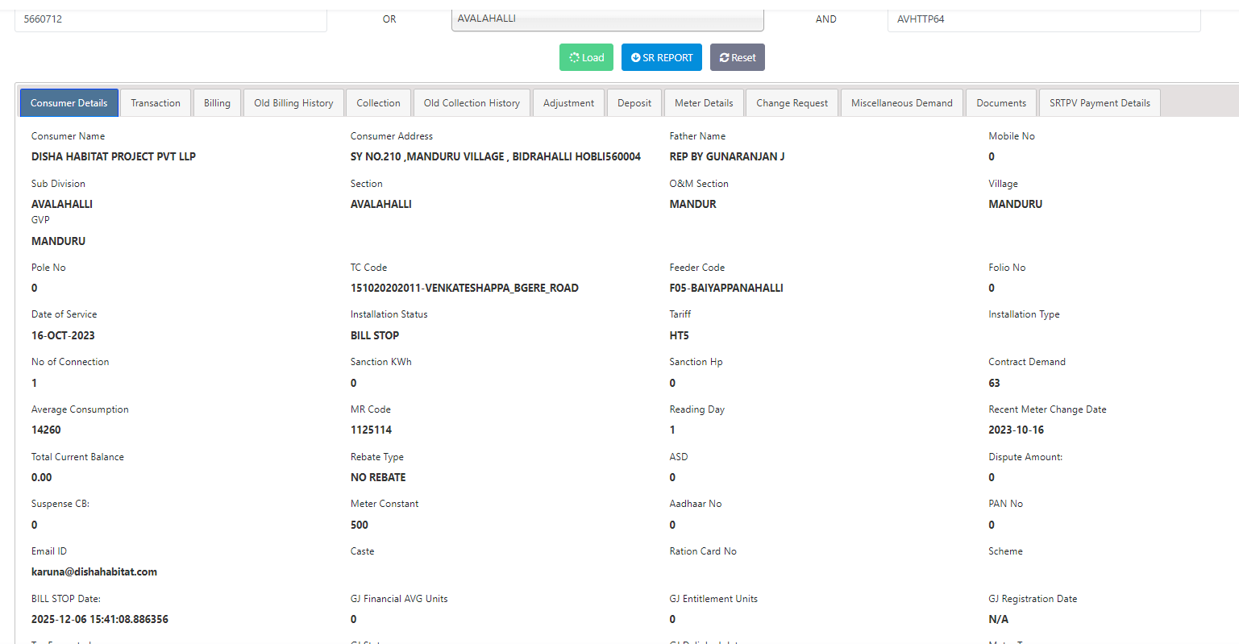The image size is (1239, 644).
Task: Download the SR REPORT
Action: (x=662, y=57)
